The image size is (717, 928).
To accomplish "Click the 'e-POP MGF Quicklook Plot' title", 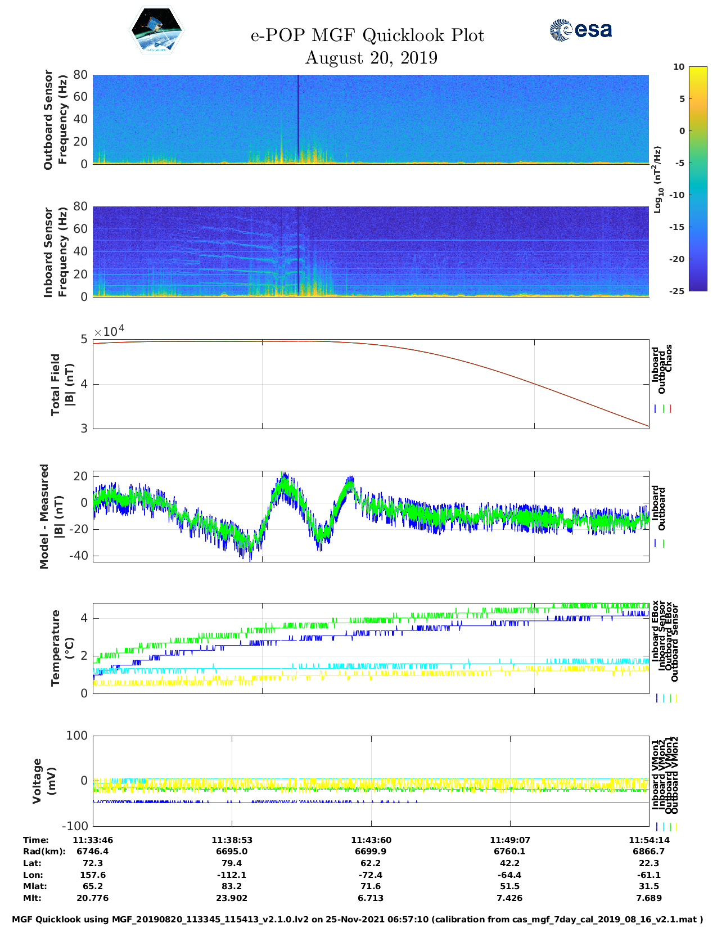I will [x=367, y=35].
